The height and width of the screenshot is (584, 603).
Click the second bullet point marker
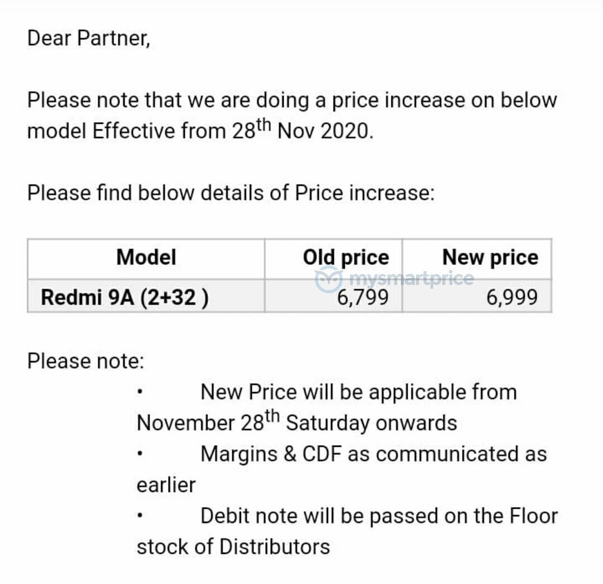tap(140, 453)
